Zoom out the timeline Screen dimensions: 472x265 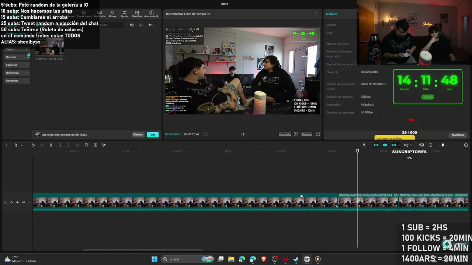pyautogui.click(x=430, y=145)
